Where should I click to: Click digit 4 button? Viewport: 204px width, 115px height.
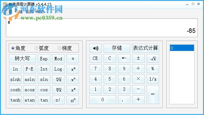[x=95, y=79]
